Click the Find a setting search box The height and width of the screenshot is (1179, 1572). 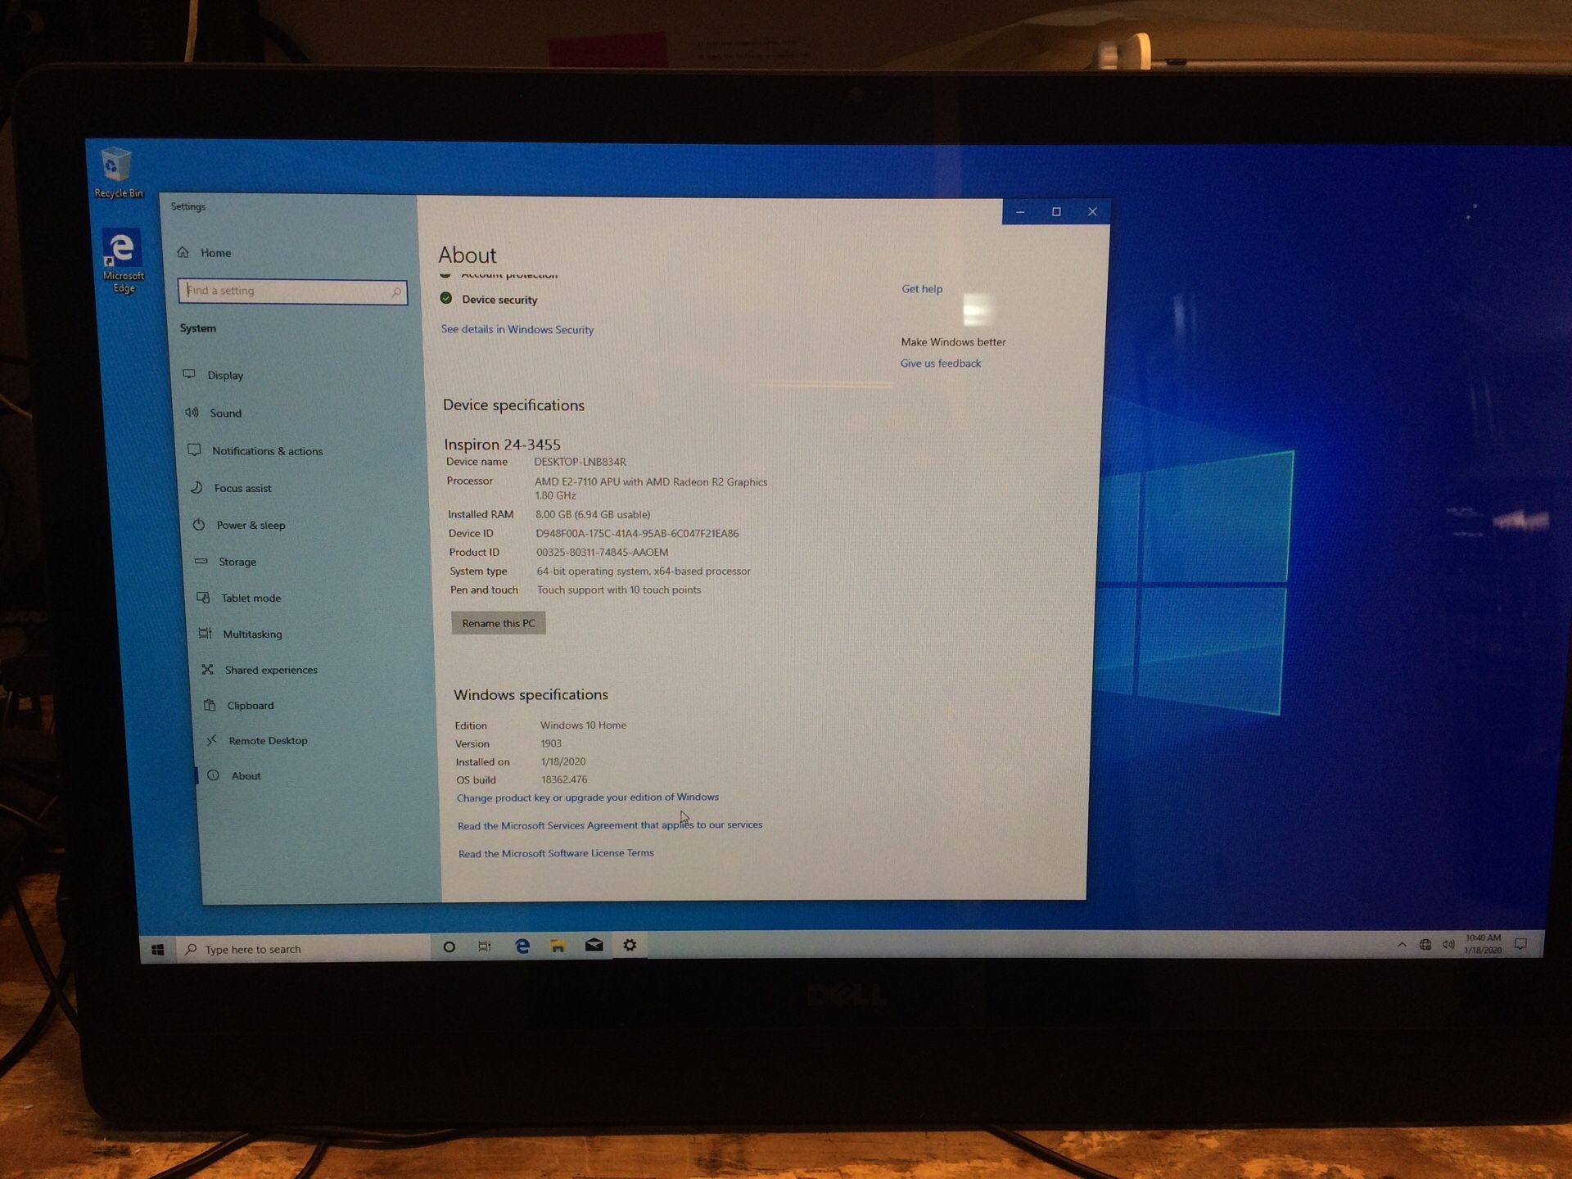coord(292,291)
